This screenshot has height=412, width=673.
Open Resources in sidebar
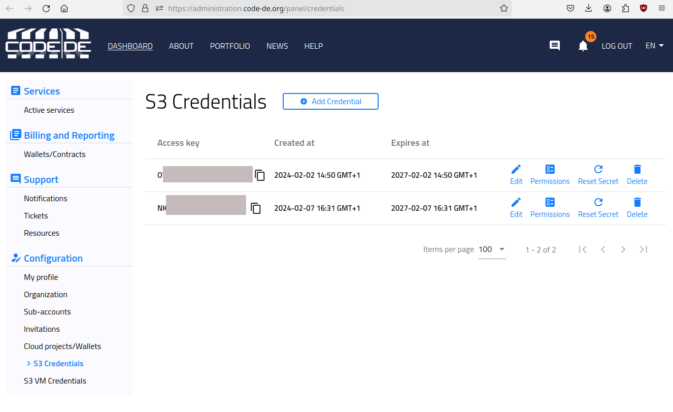(x=42, y=233)
